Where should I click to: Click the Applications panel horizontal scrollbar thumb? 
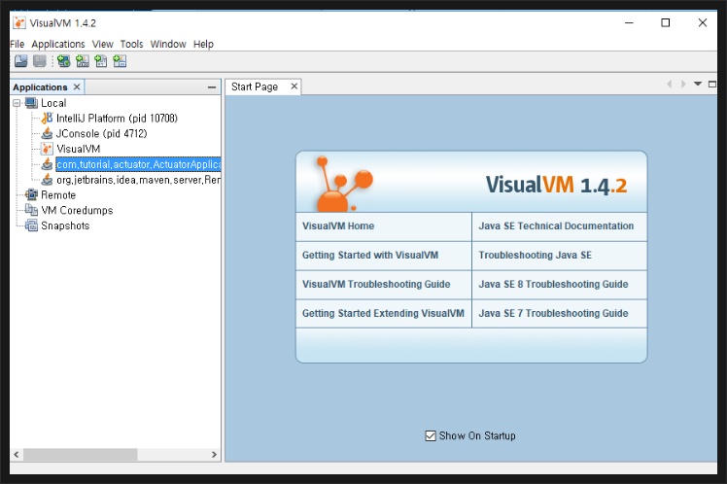81,454
